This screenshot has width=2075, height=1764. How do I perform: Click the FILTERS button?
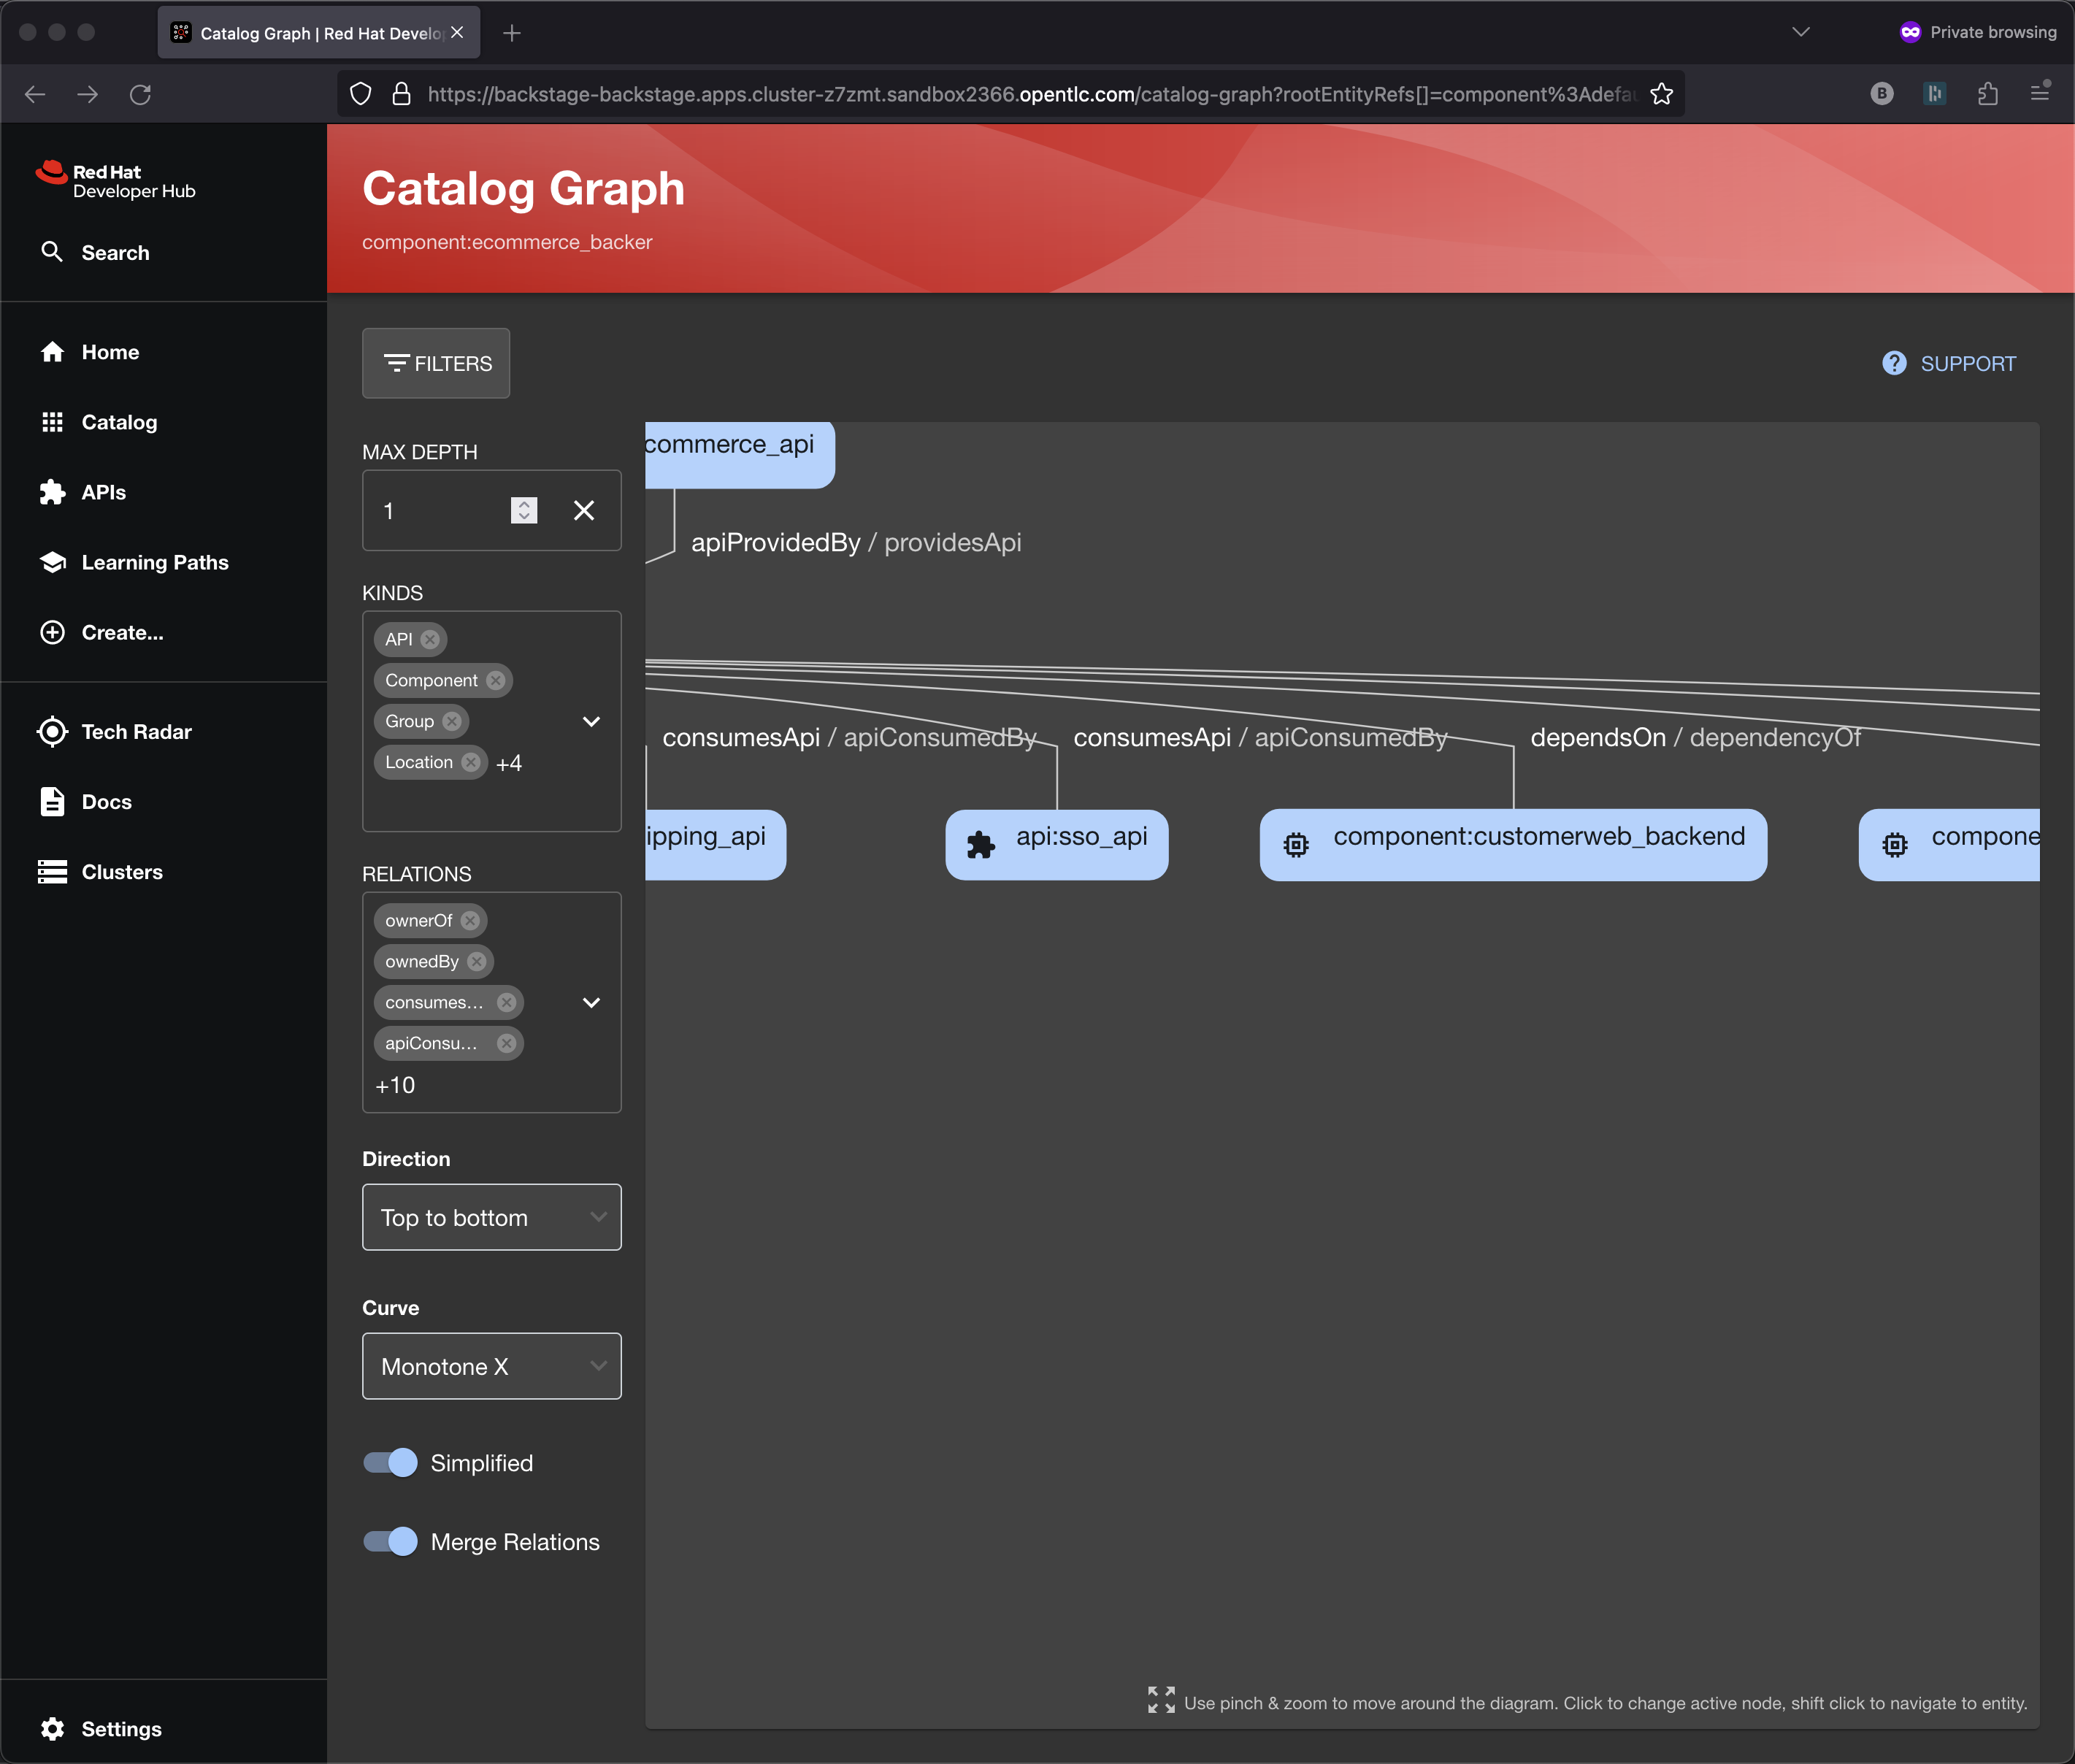click(436, 363)
